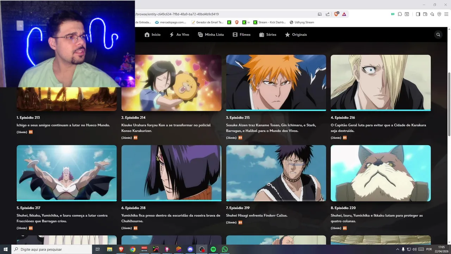This screenshot has height=254, width=451.
Task: Open the browser hamburger menu
Action: [x=446, y=14]
